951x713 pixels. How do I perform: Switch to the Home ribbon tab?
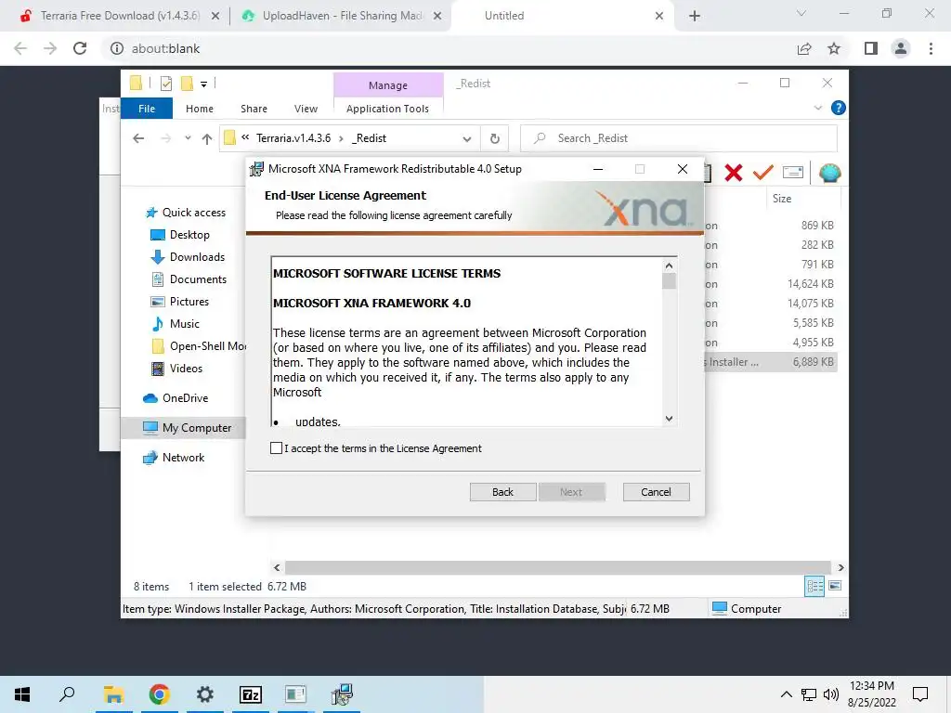(x=200, y=109)
